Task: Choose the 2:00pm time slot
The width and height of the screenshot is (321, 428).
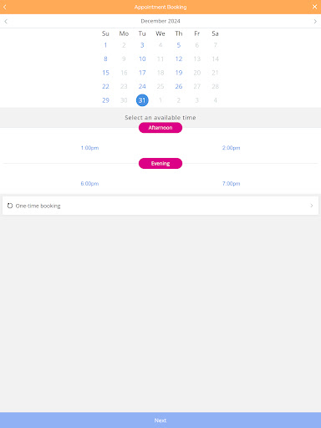Action: [x=231, y=148]
